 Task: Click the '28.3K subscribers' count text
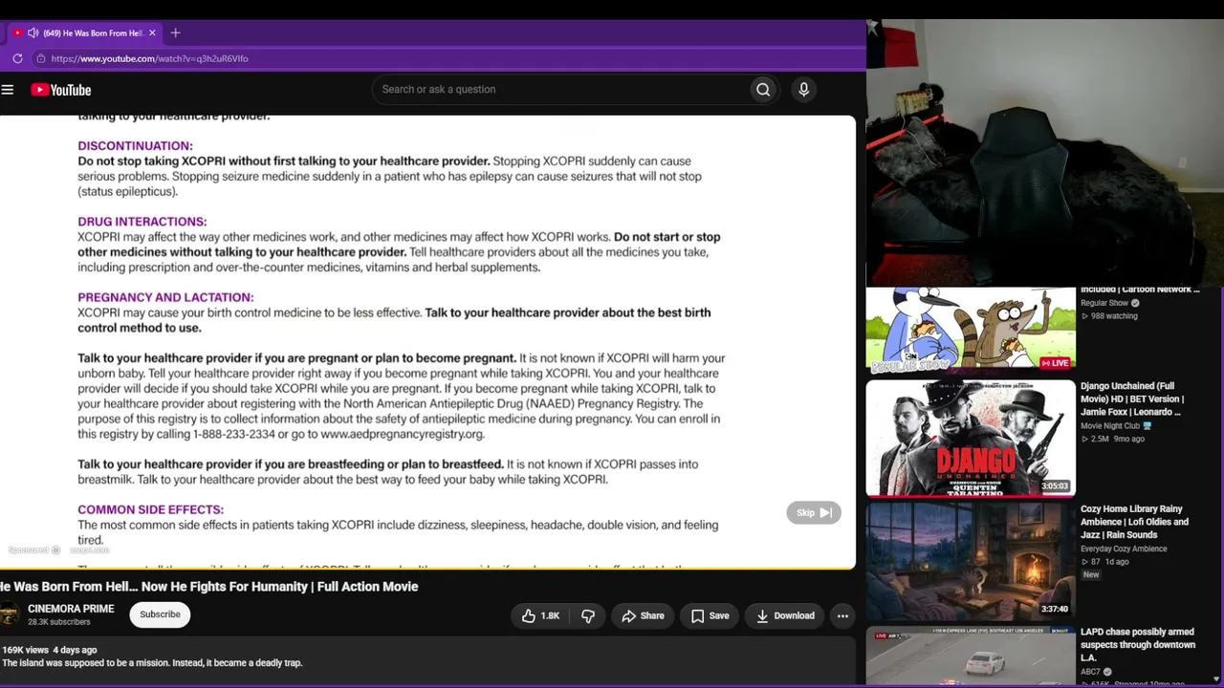59,622
